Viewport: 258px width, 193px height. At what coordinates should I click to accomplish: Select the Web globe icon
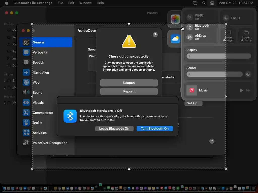26,82
